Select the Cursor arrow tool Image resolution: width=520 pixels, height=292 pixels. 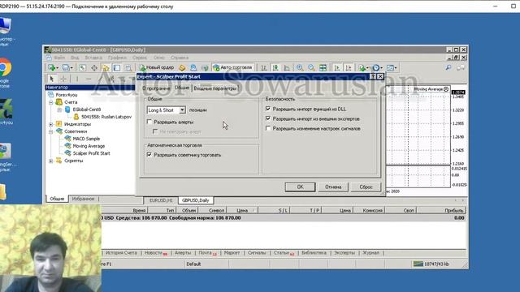coord(51,79)
